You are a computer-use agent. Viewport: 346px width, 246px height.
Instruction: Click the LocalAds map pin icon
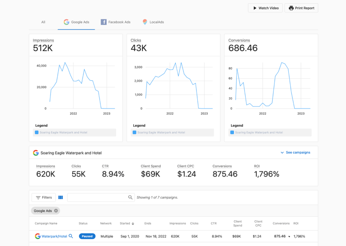(x=145, y=22)
